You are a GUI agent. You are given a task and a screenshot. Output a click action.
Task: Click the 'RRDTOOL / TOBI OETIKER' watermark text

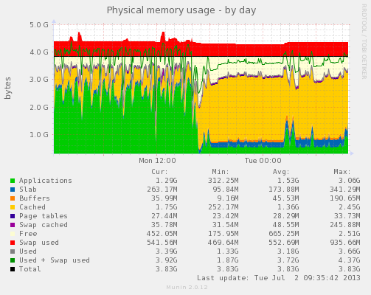364,41
